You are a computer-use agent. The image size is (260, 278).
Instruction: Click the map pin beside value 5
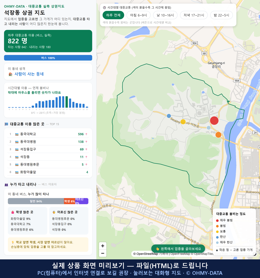(x=86, y=165)
